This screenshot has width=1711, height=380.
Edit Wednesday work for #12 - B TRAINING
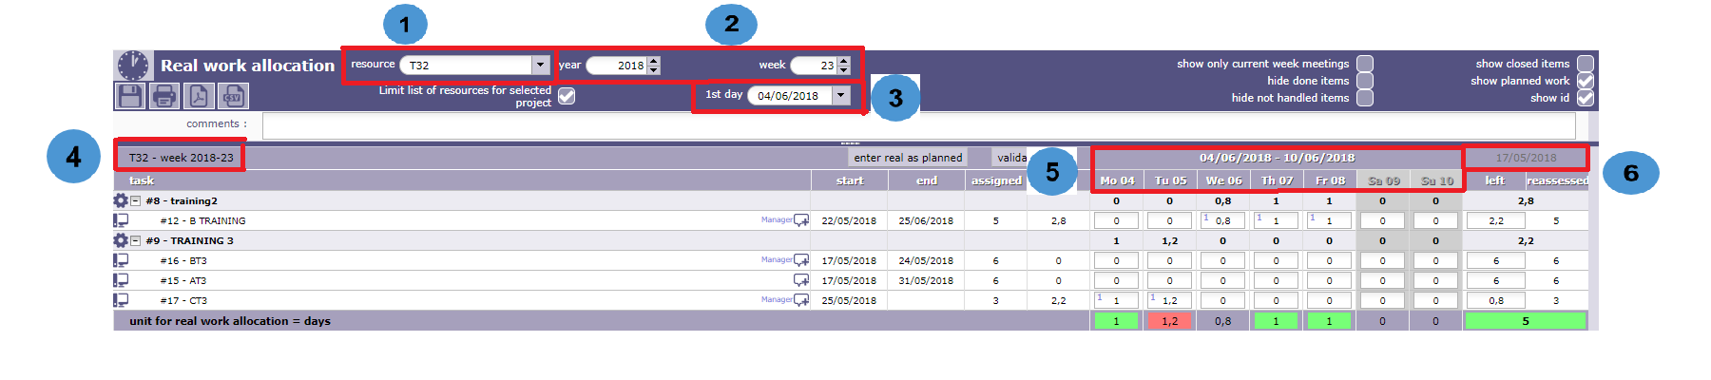click(x=1223, y=220)
